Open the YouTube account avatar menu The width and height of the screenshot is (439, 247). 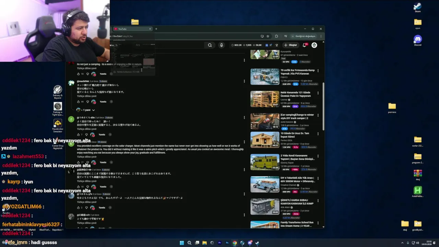pyautogui.click(x=314, y=45)
